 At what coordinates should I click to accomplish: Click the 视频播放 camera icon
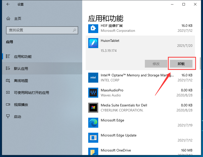click(x=8, y=104)
